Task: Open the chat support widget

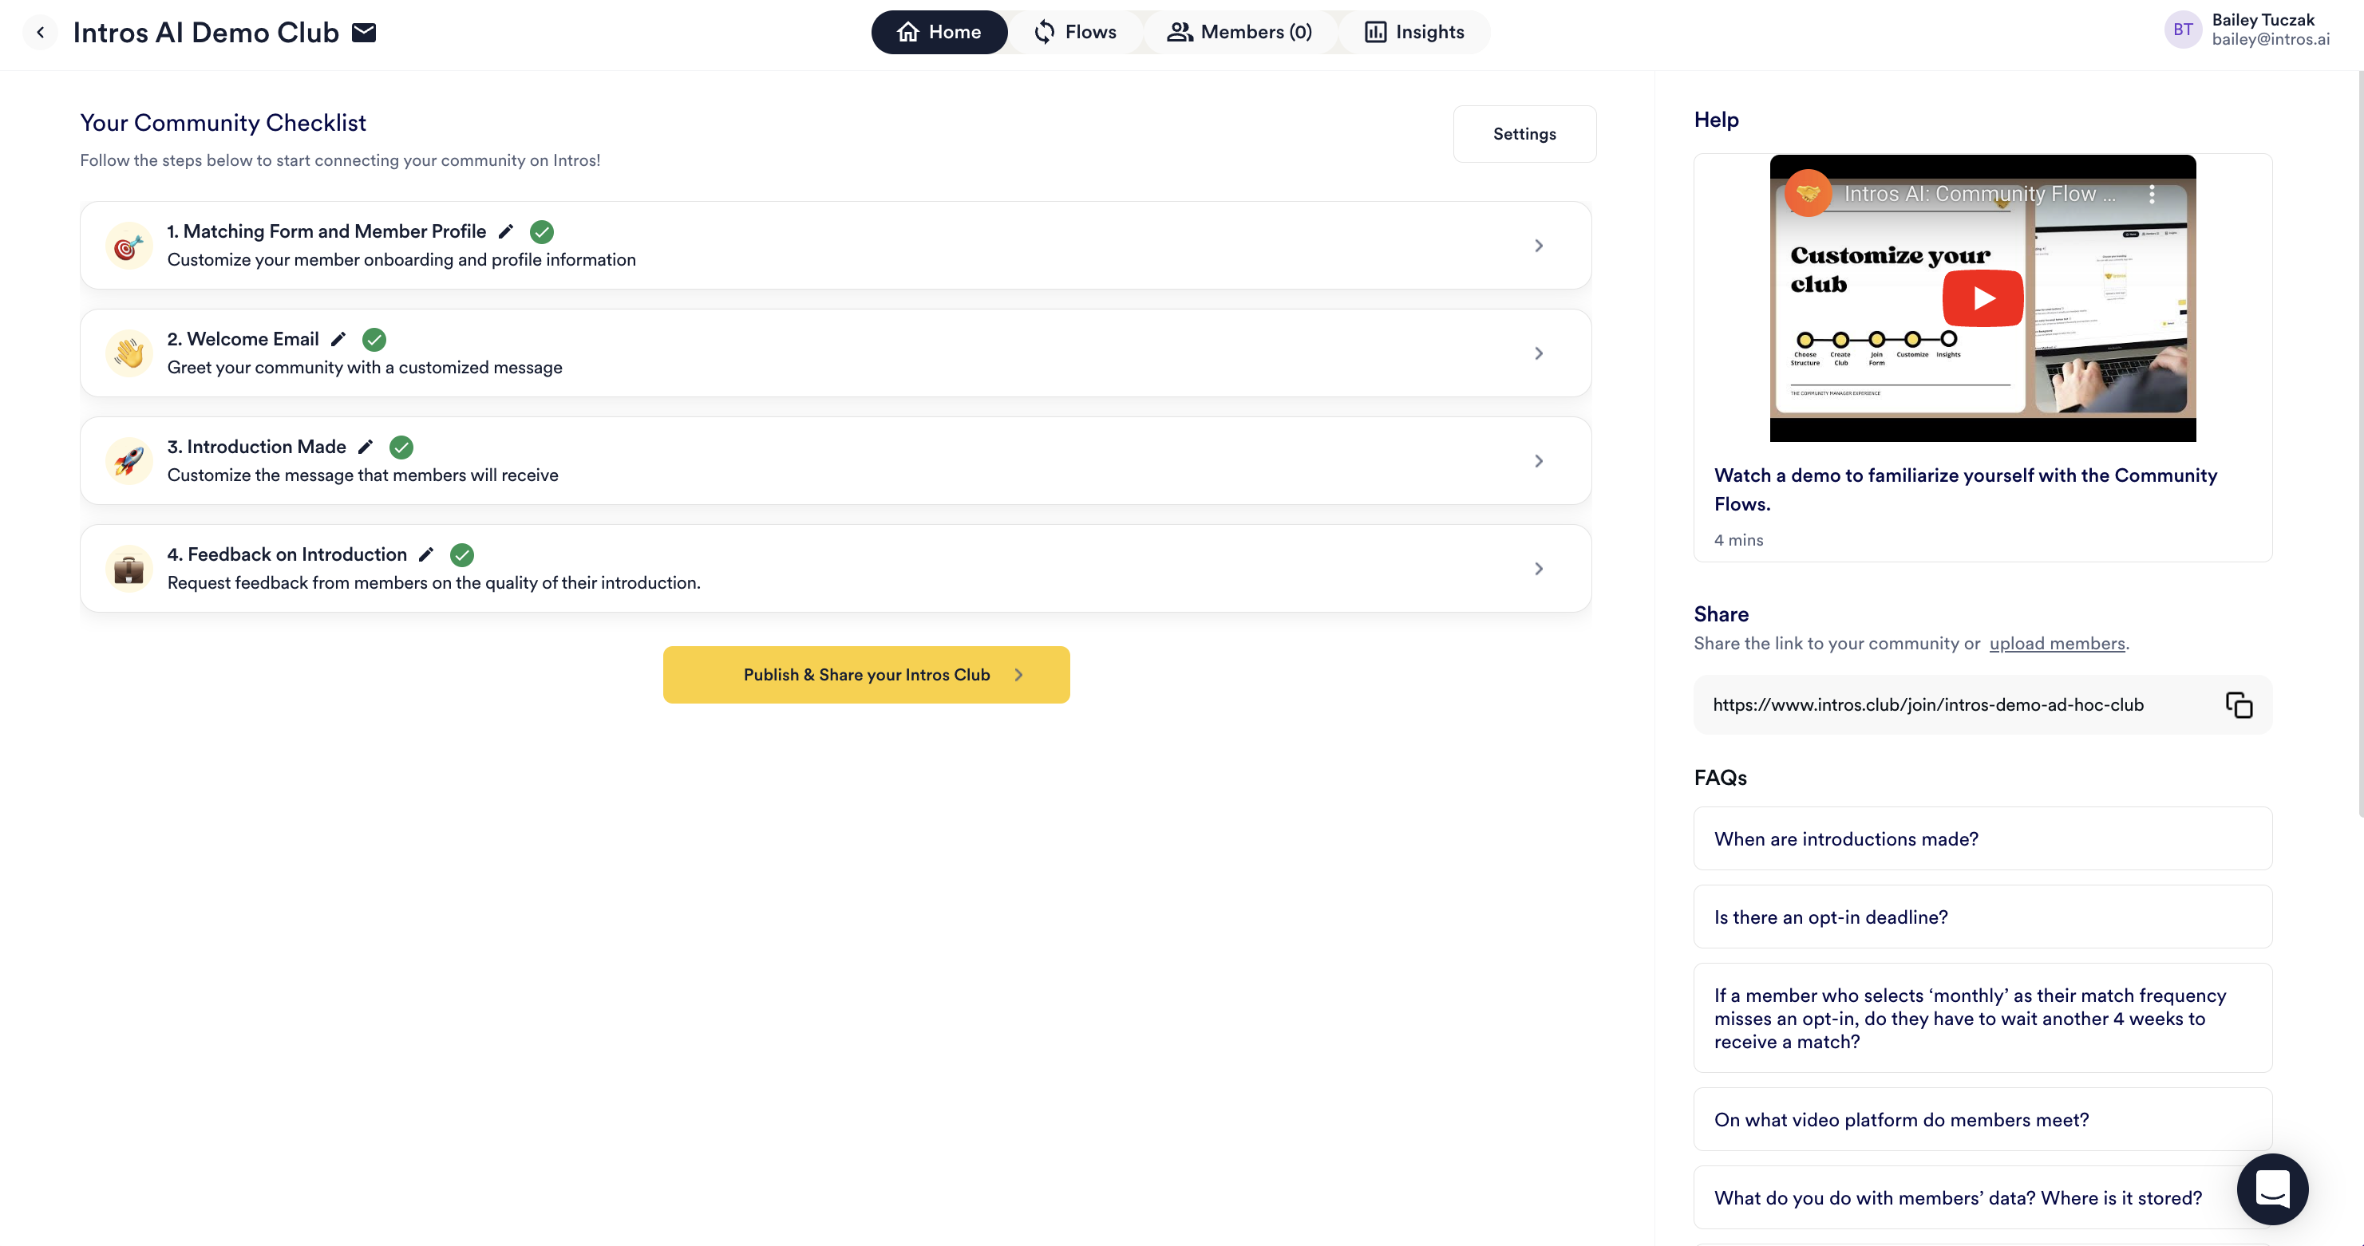Action: (x=2272, y=1189)
